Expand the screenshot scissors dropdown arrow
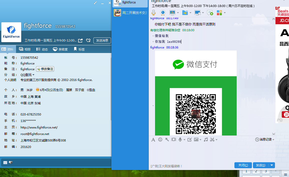 point(217,140)
